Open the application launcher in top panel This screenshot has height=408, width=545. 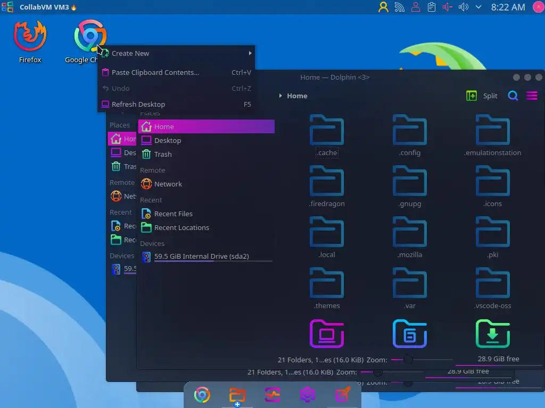tap(7, 7)
